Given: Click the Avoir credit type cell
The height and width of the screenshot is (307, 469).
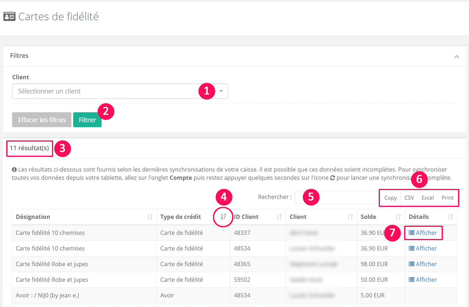Looking at the screenshot, I should click(x=193, y=295).
